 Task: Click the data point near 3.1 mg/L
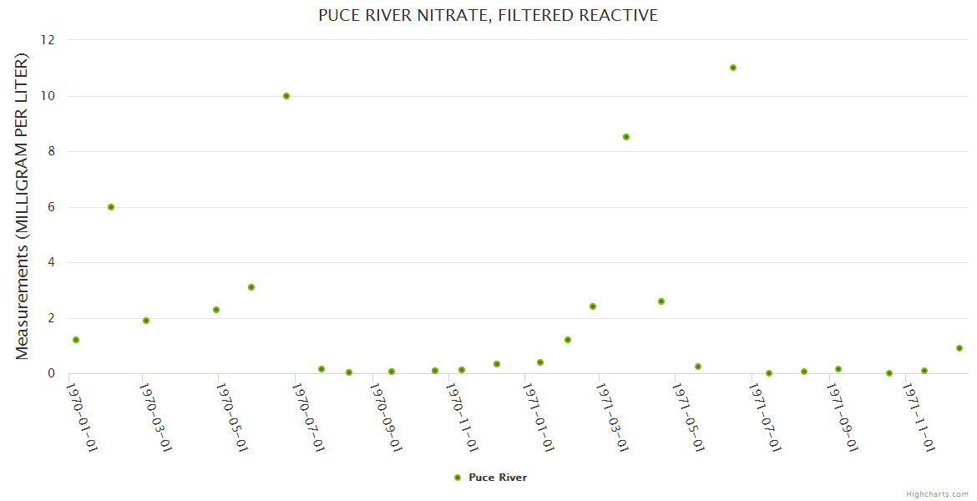coord(251,287)
